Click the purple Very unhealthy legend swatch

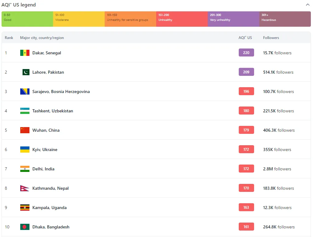click(233, 19)
